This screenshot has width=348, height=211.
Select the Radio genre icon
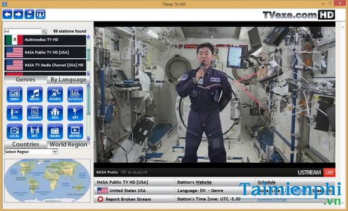[x=55, y=131]
